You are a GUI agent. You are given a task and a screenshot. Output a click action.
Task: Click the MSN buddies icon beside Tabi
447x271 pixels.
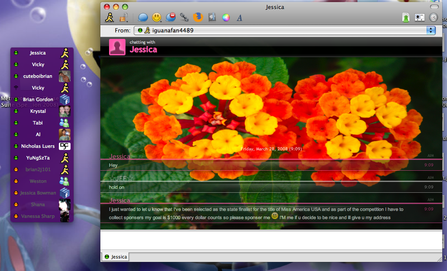[64, 123]
